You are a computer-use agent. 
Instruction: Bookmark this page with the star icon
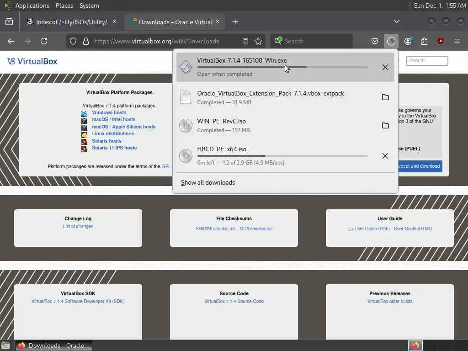259,41
